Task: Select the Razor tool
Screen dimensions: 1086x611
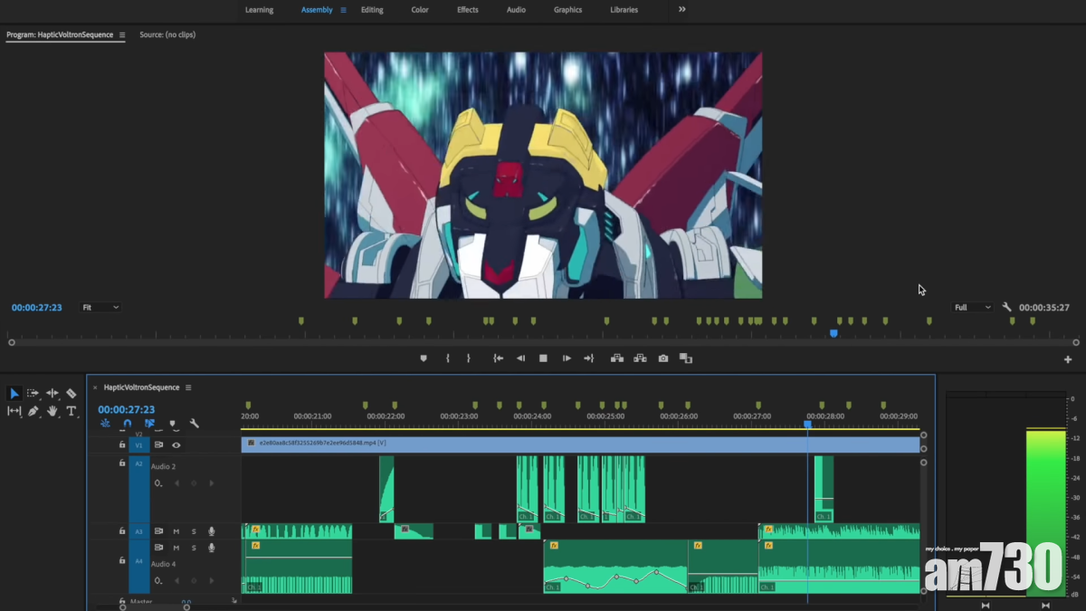Action: click(x=71, y=394)
